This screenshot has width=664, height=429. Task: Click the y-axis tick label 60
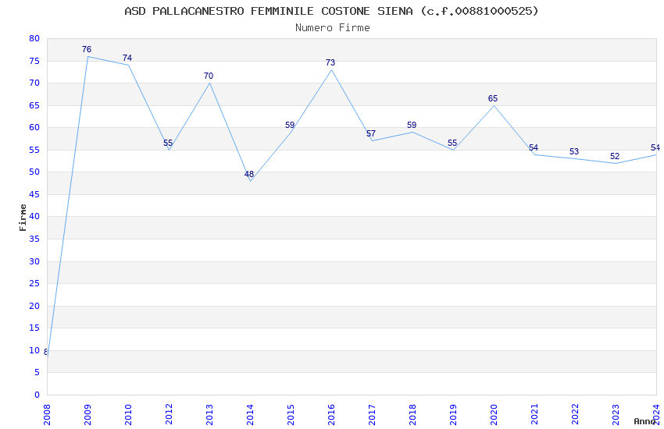[x=34, y=127]
